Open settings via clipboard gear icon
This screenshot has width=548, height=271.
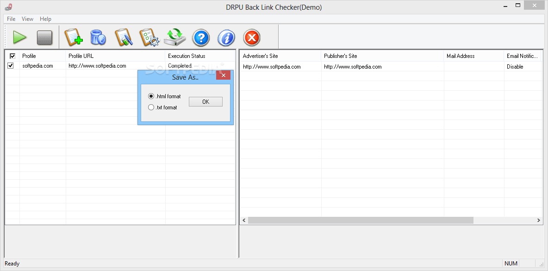coord(149,38)
